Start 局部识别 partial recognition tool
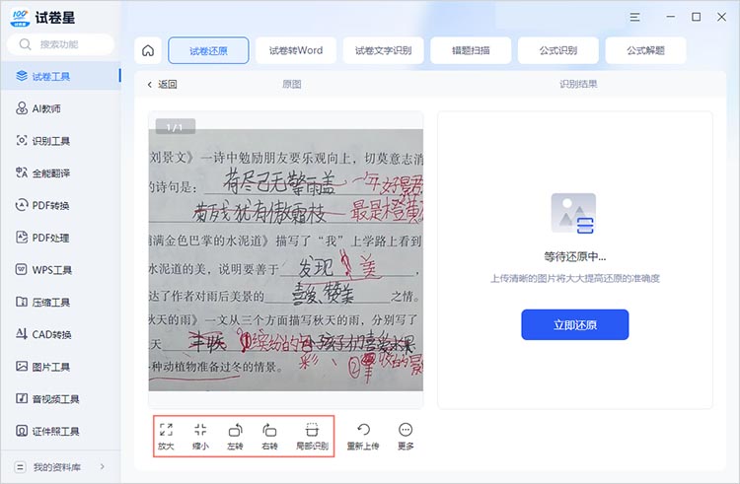Screen dimensions: 740x484 tap(312, 436)
